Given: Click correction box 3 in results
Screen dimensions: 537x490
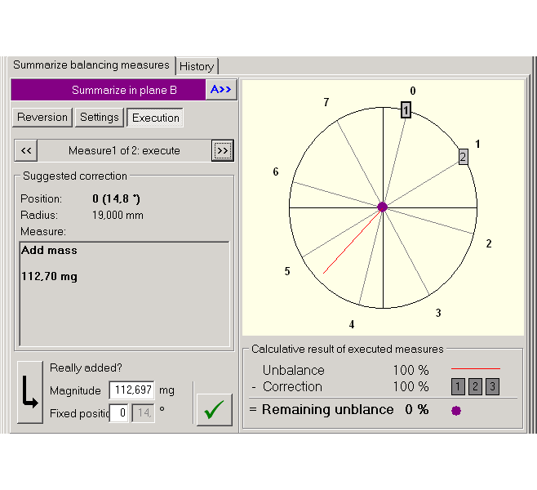Looking at the screenshot, I should pyautogui.click(x=492, y=387).
